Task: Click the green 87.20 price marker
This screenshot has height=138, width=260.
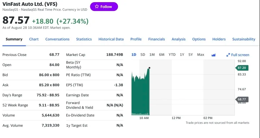Action: coord(242,68)
